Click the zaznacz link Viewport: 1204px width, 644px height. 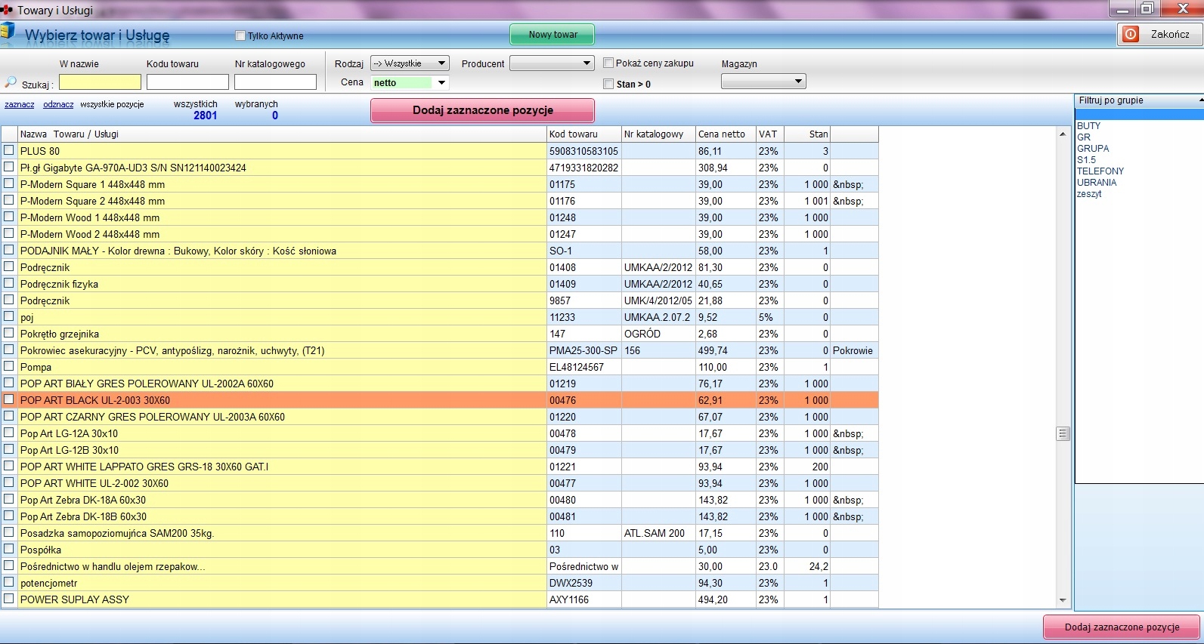point(20,104)
